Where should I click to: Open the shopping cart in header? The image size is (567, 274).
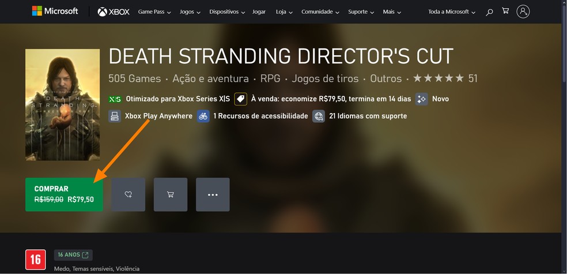(x=505, y=11)
